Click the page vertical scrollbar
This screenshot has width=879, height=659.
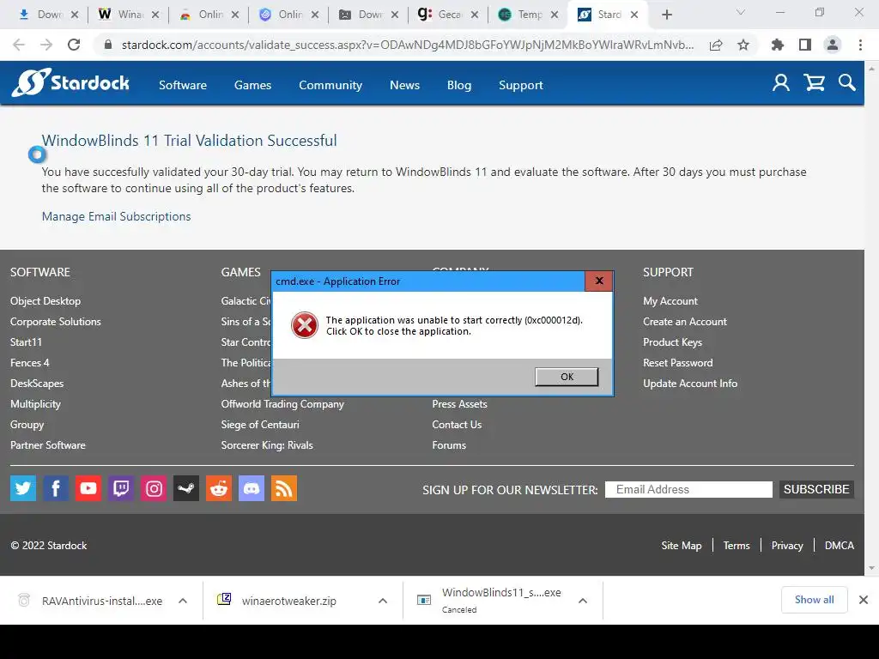pos(871,318)
